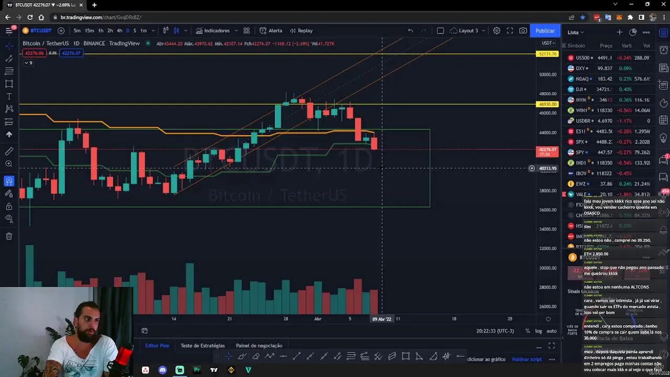This screenshot has height=377, width=670.
Task: Switch to Editor Pine tab
Action: [x=157, y=346]
